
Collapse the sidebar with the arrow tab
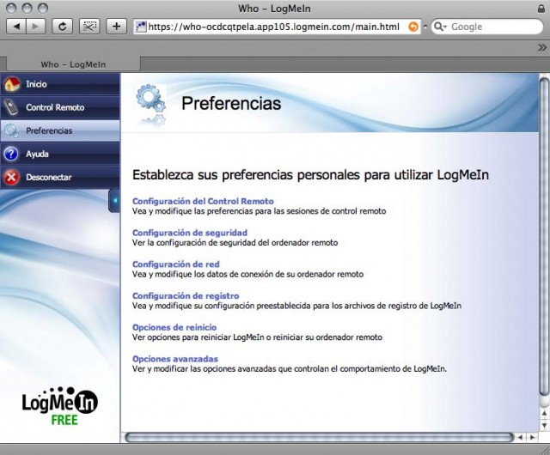click(114, 201)
